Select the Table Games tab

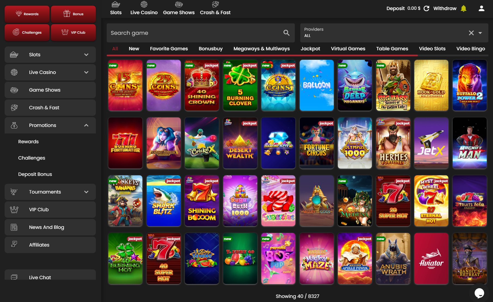click(x=392, y=49)
